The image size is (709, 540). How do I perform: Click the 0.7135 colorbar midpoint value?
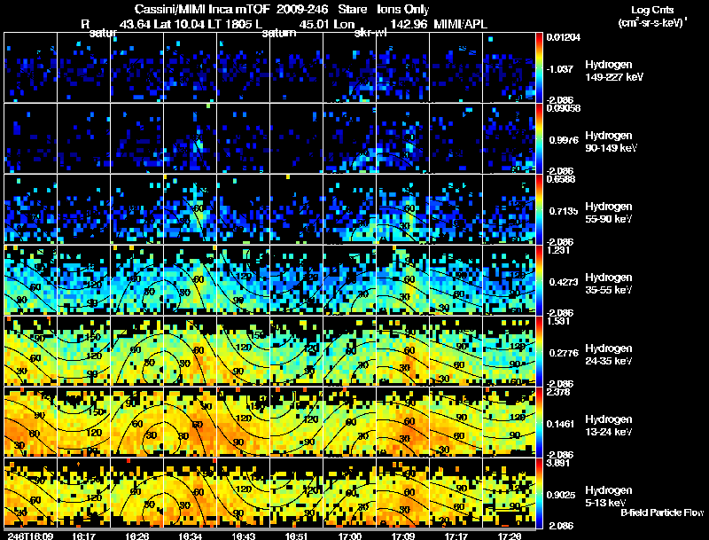pyautogui.click(x=564, y=211)
